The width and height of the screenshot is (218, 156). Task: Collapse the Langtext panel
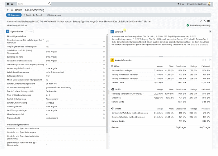(210, 32)
